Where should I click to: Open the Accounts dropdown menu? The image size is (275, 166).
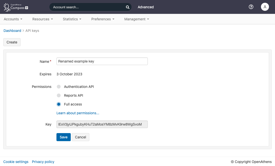[13, 19]
